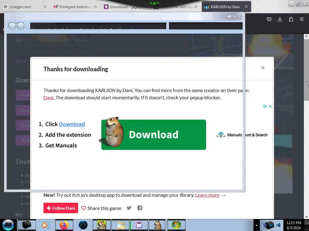Click the Add the extension step text

[68, 135]
